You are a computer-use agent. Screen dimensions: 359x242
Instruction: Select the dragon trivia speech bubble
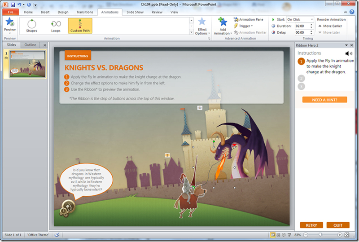click(86, 181)
